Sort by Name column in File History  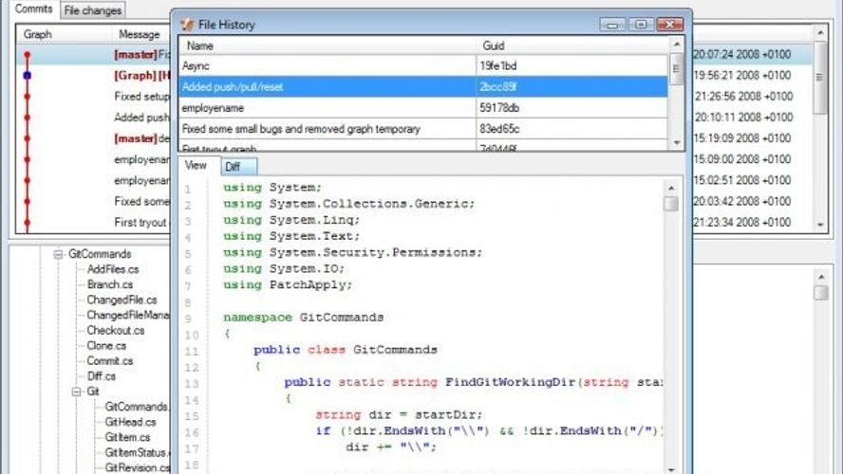pos(327,46)
